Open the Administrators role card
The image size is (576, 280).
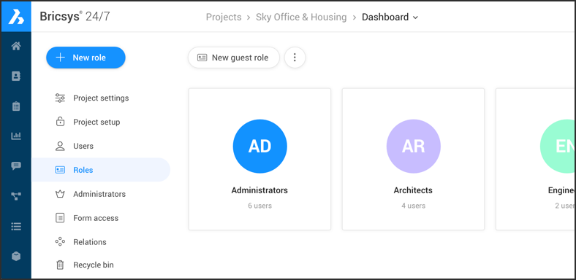pos(259,160)
